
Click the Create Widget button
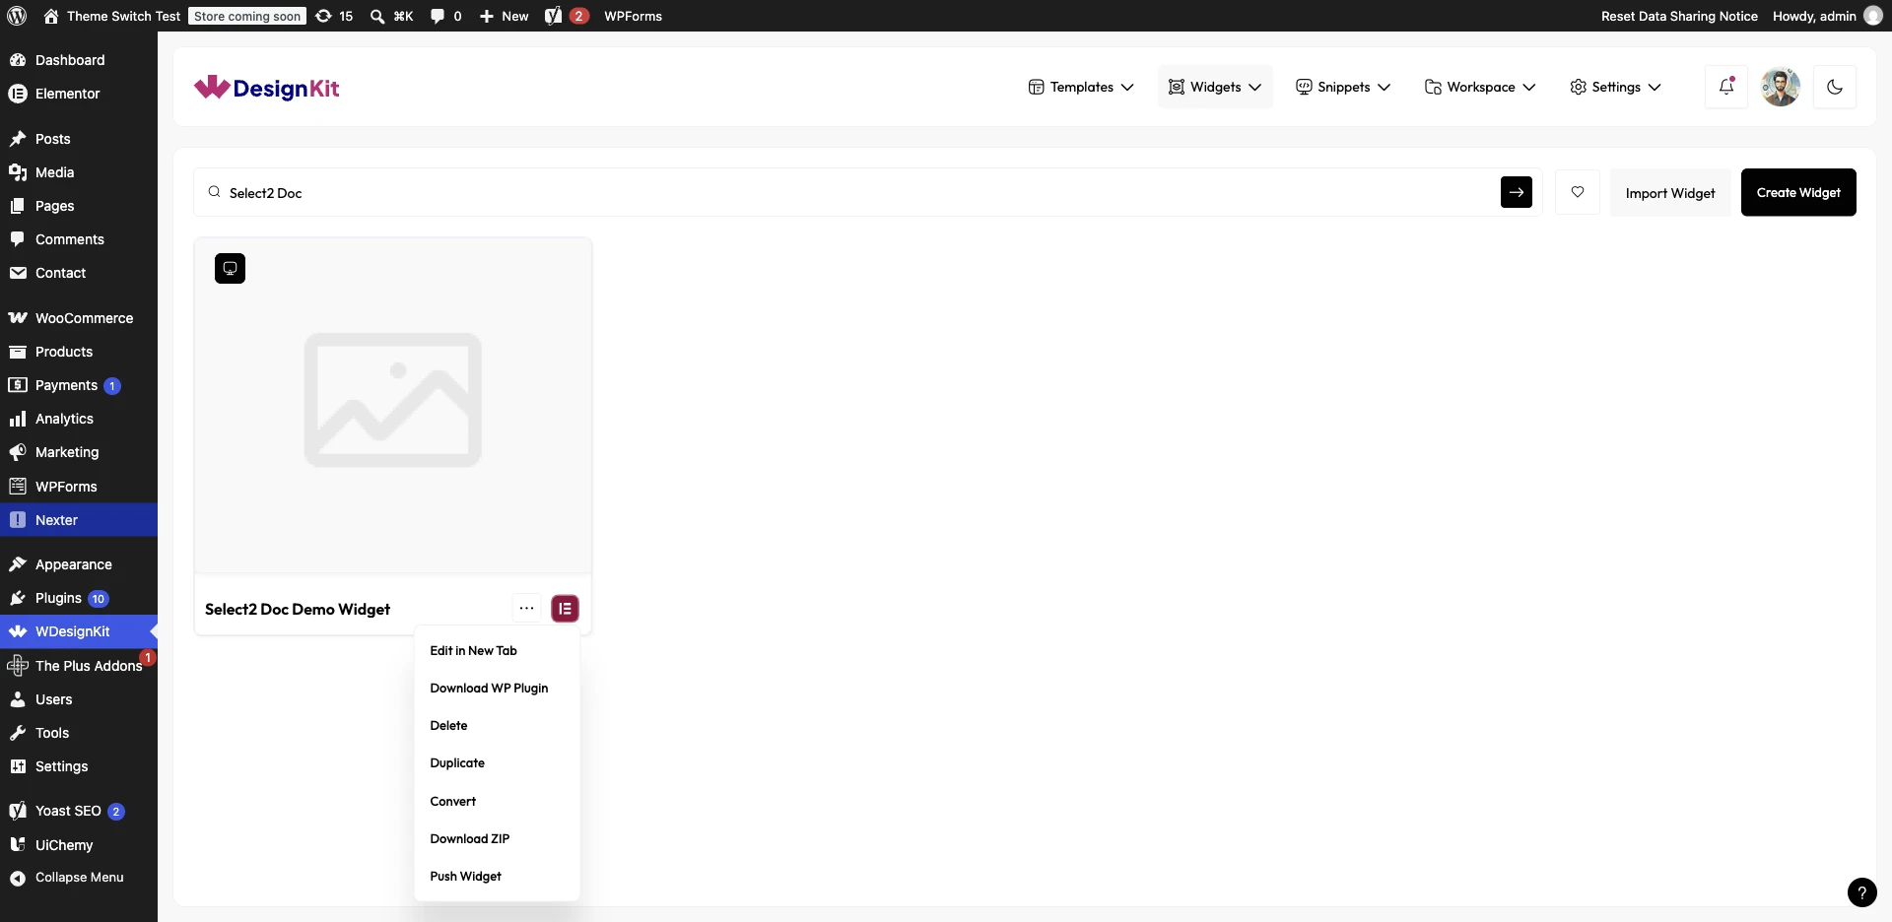click(x=1798, y=192)
